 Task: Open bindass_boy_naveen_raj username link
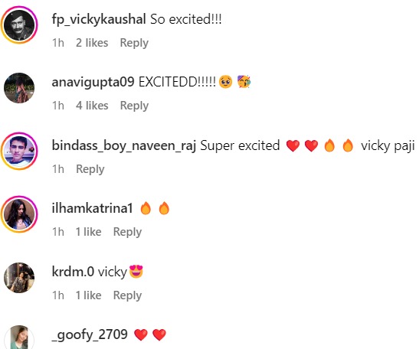coord(124,145)
